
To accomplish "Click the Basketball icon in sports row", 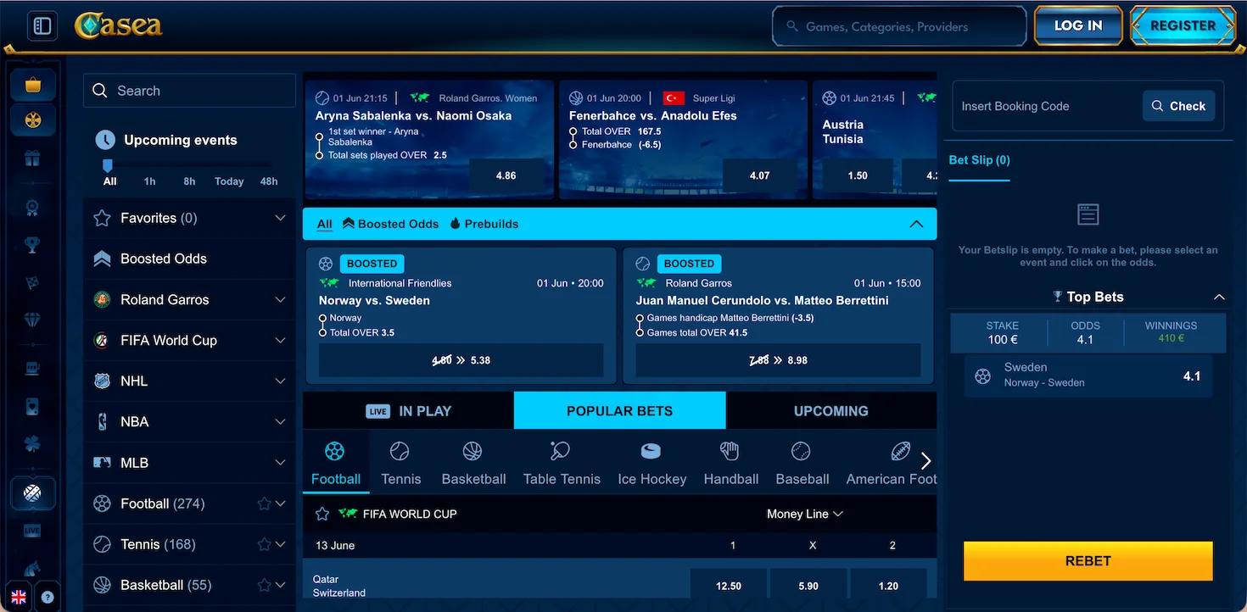I will [473, 450].
